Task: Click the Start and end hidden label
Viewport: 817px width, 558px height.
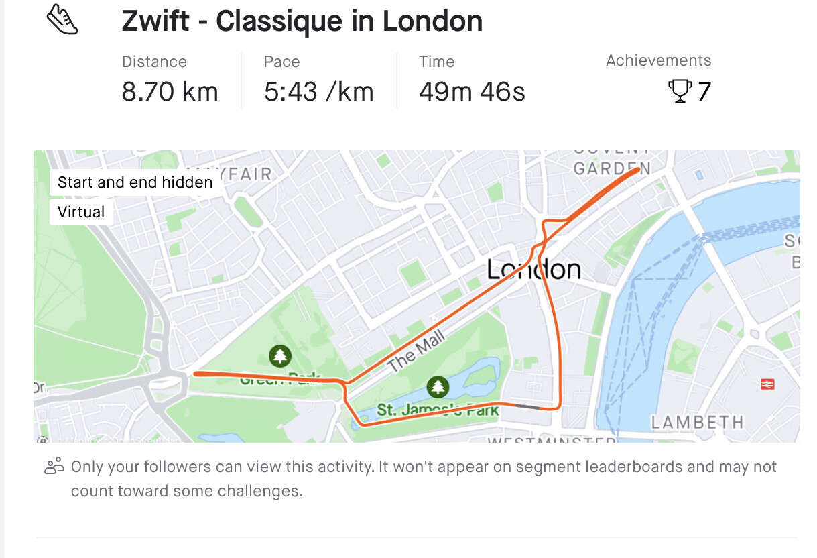Action: point(135,182)
